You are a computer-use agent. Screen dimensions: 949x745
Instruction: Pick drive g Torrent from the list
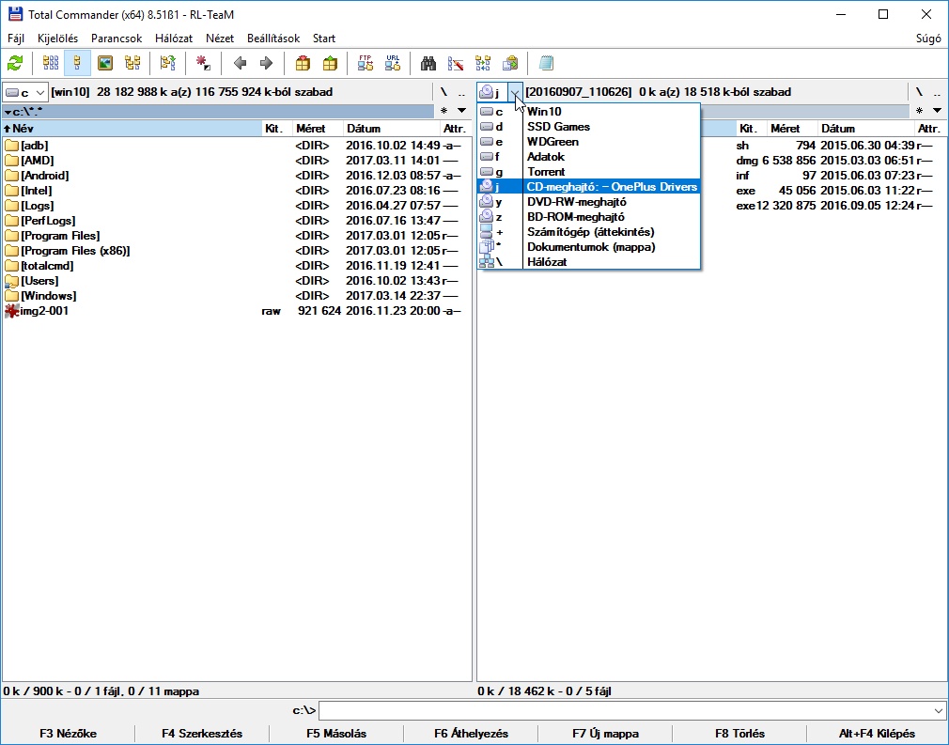pos(589,172)
